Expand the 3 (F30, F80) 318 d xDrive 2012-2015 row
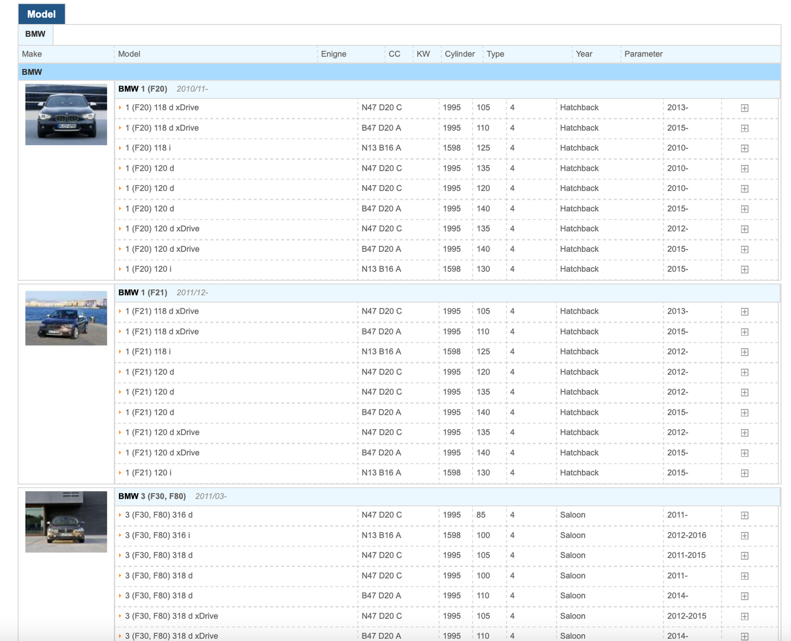The image size is (791, 641). click(x=744, y=616)
